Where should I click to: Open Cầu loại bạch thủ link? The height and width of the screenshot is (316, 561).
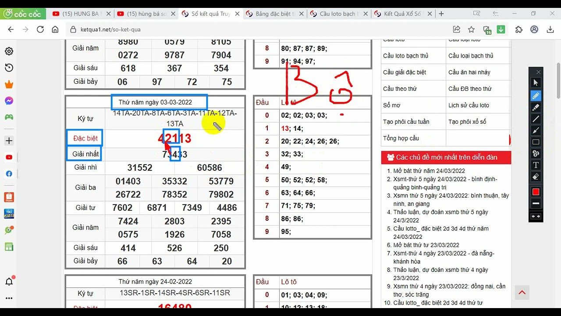click(x=471, y=56)
